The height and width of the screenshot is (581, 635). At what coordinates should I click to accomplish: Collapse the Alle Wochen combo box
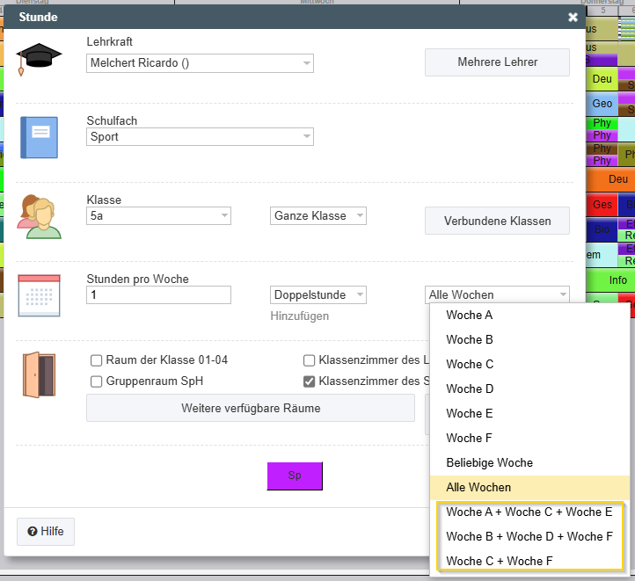coord(497,295)
